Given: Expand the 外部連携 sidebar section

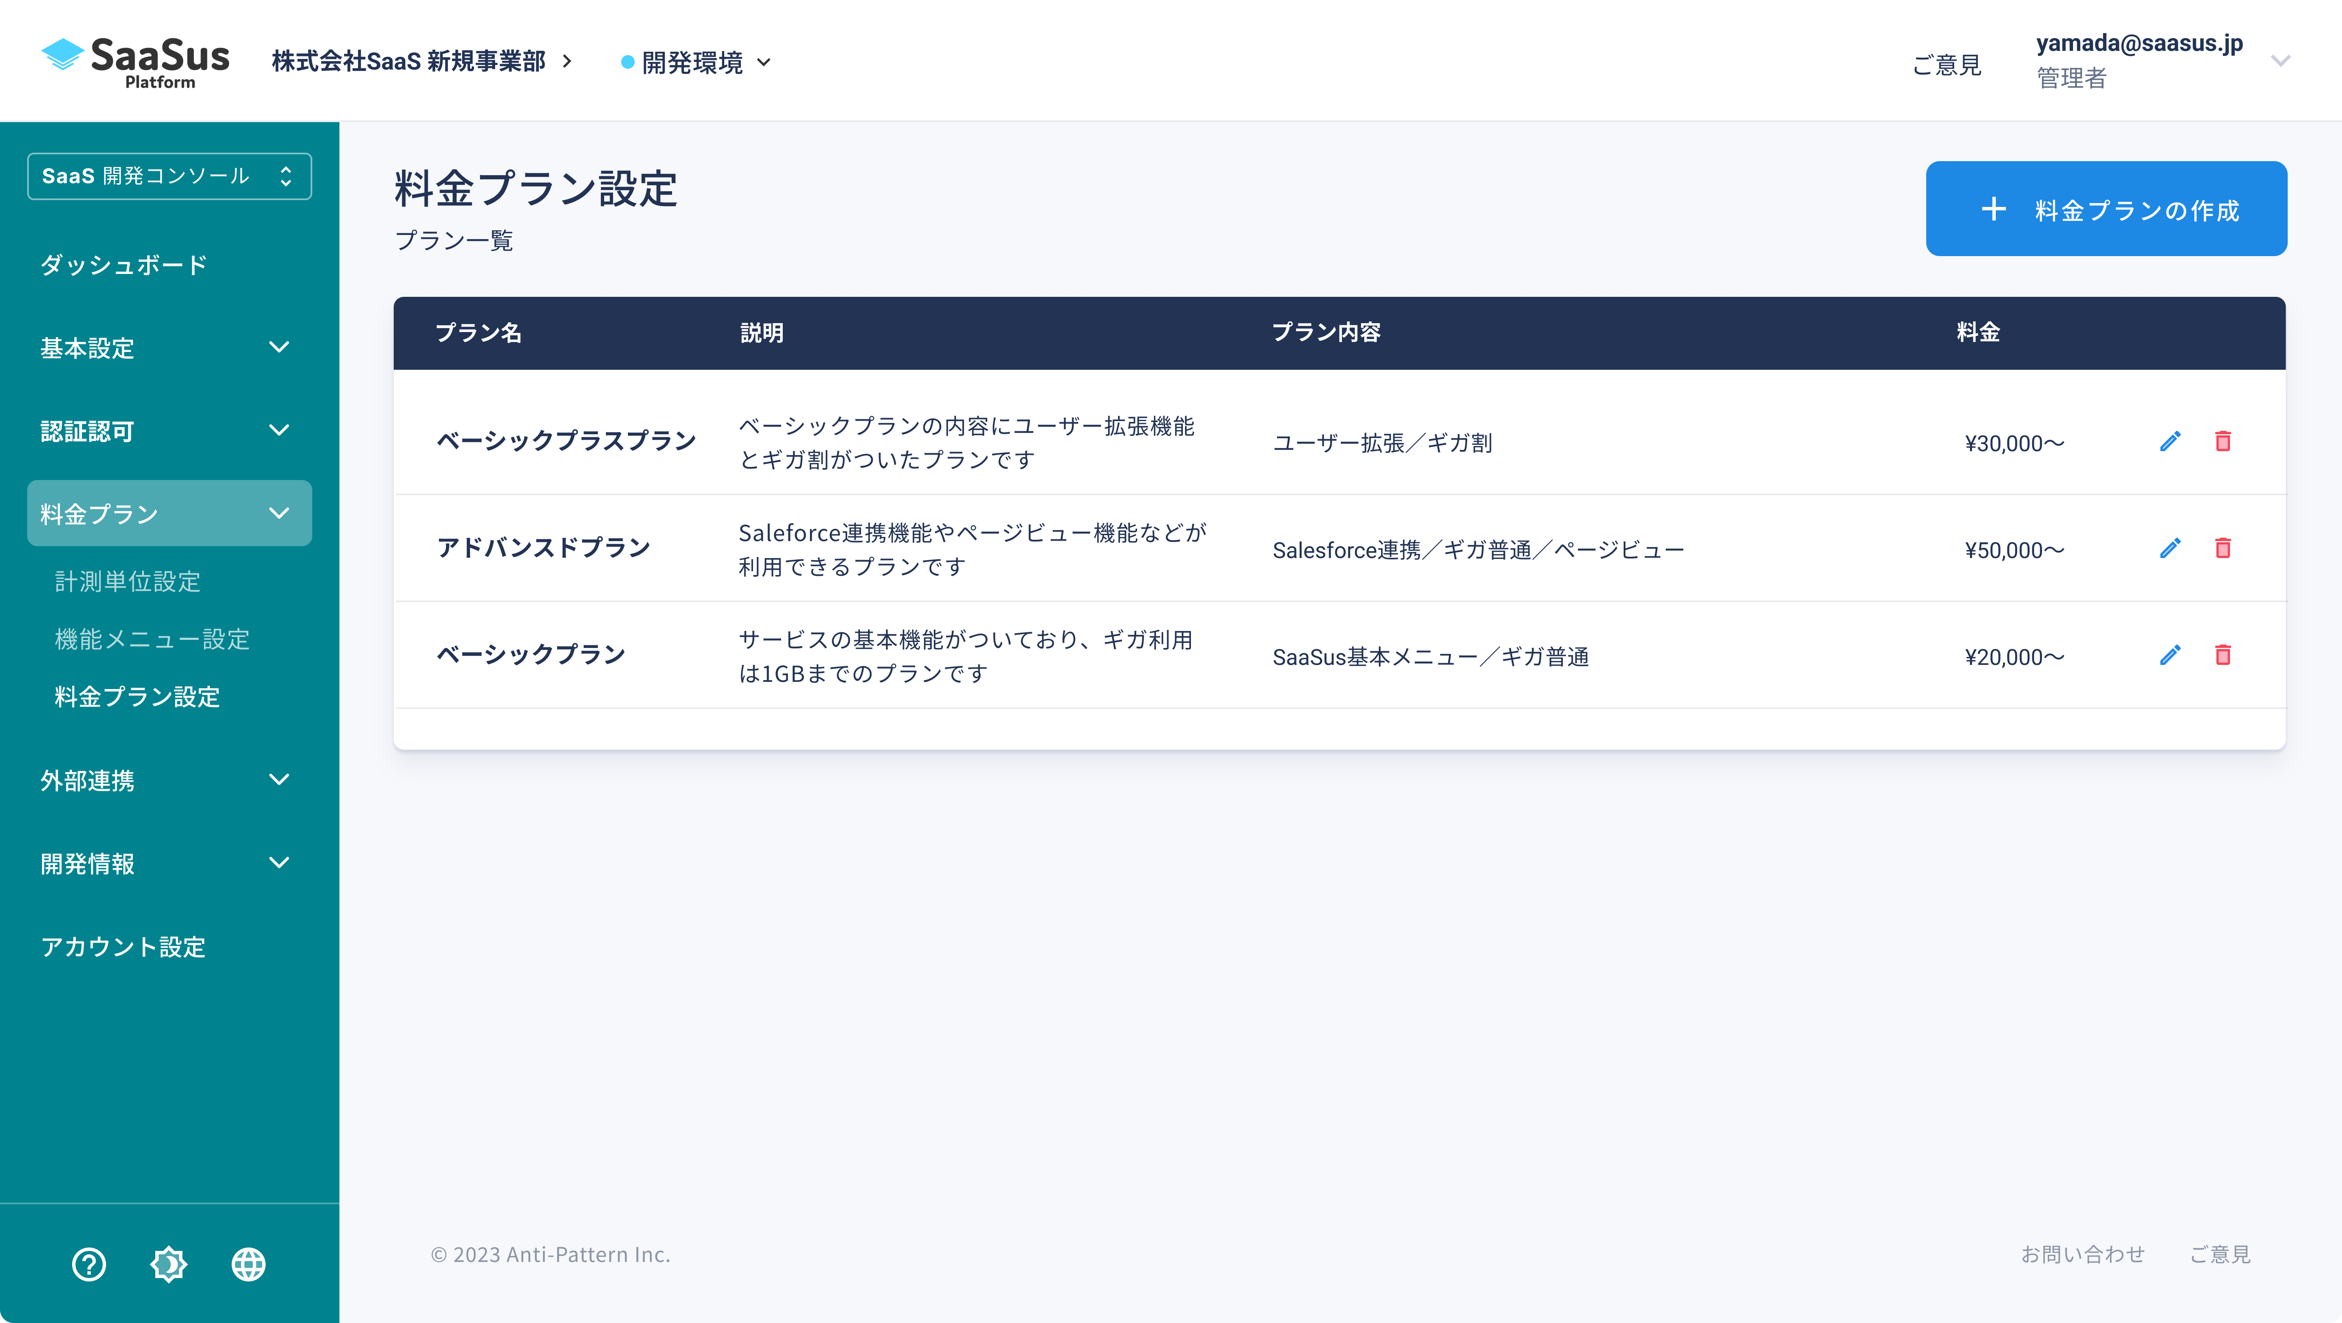Looking at the screenshot, I should click(x=170, y=780).
